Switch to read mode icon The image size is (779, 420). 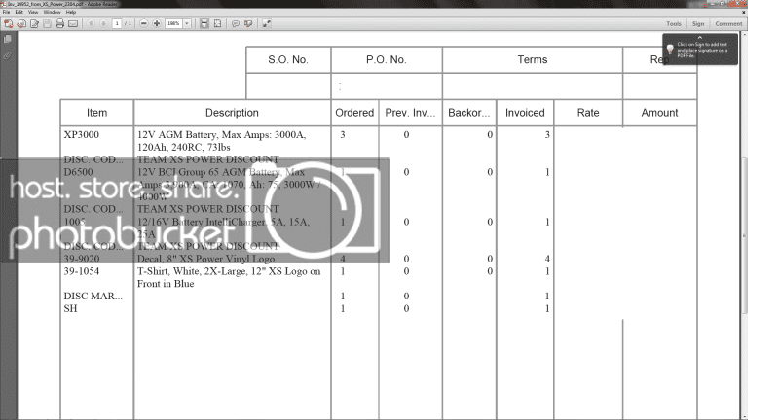pyautogui.click(x=267, y=23)
